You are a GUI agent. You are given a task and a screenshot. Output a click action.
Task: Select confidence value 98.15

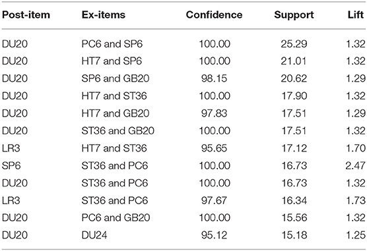(x=214, y=78)
